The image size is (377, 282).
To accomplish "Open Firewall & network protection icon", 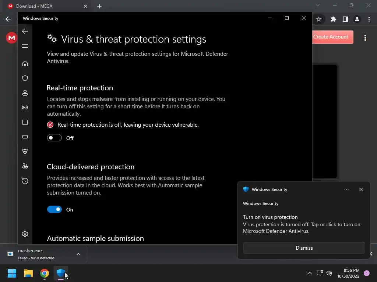I will coord(25,108).
